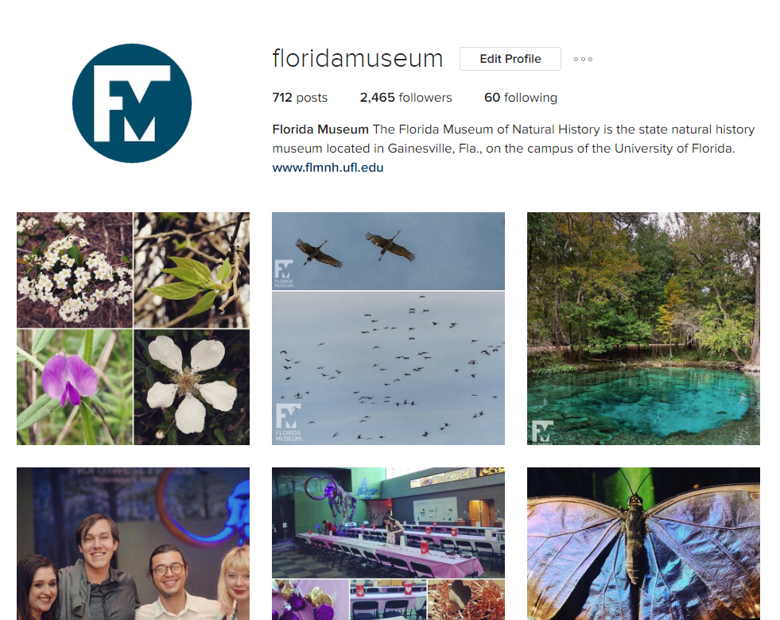780x620 pixels.
Task: Open the flying cranes photo post
Action: (x=389, y=328)
